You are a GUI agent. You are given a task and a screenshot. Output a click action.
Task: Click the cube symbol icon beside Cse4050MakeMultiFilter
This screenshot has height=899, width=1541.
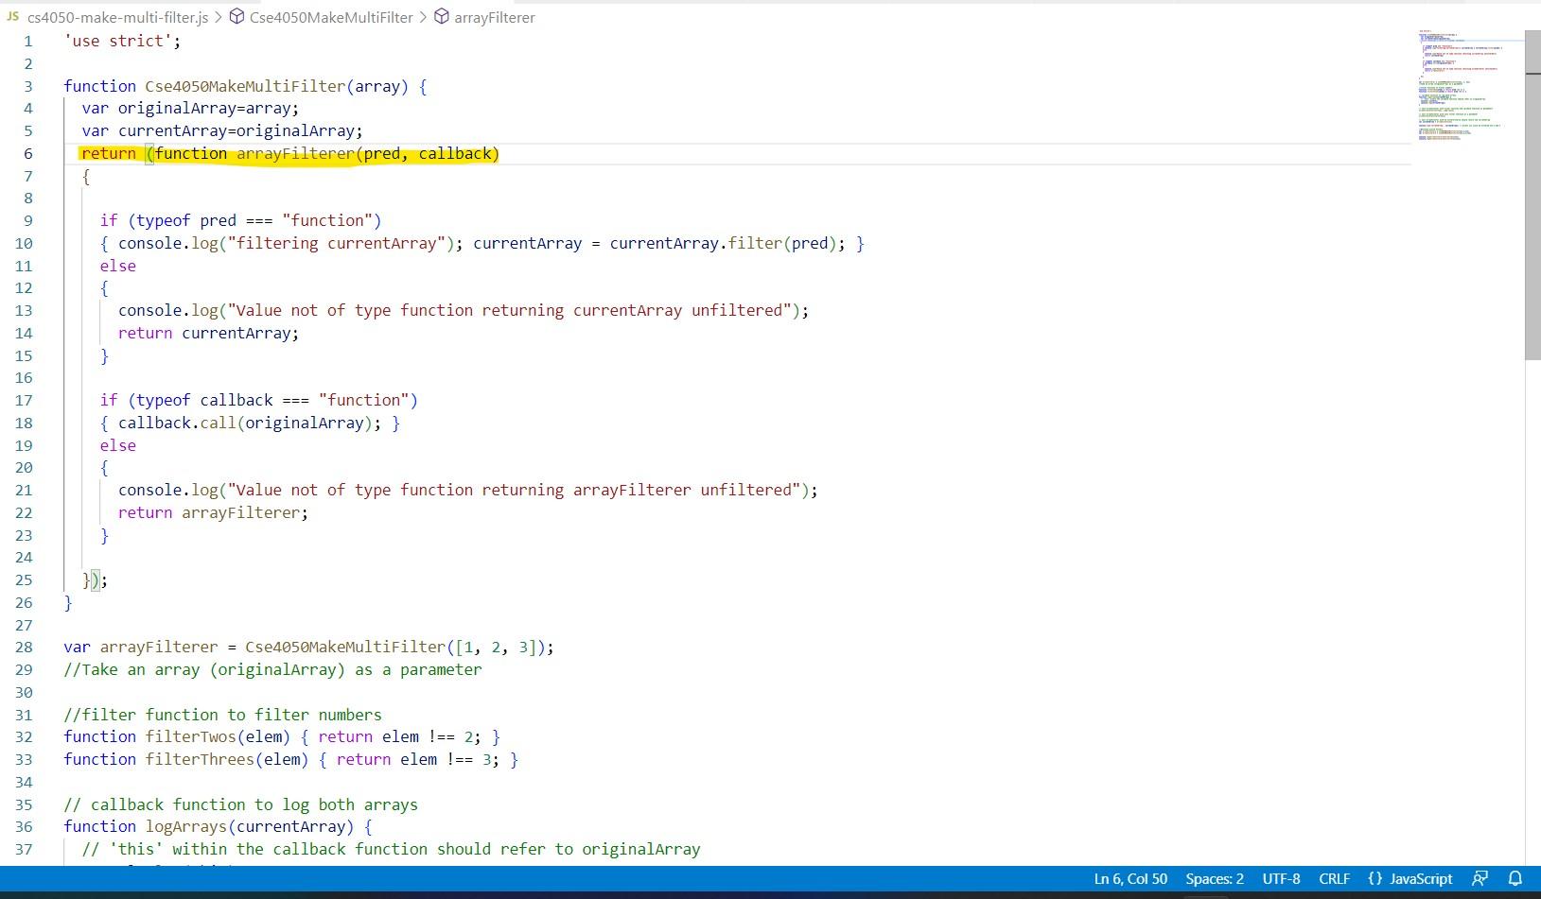(x=236, y=17)
